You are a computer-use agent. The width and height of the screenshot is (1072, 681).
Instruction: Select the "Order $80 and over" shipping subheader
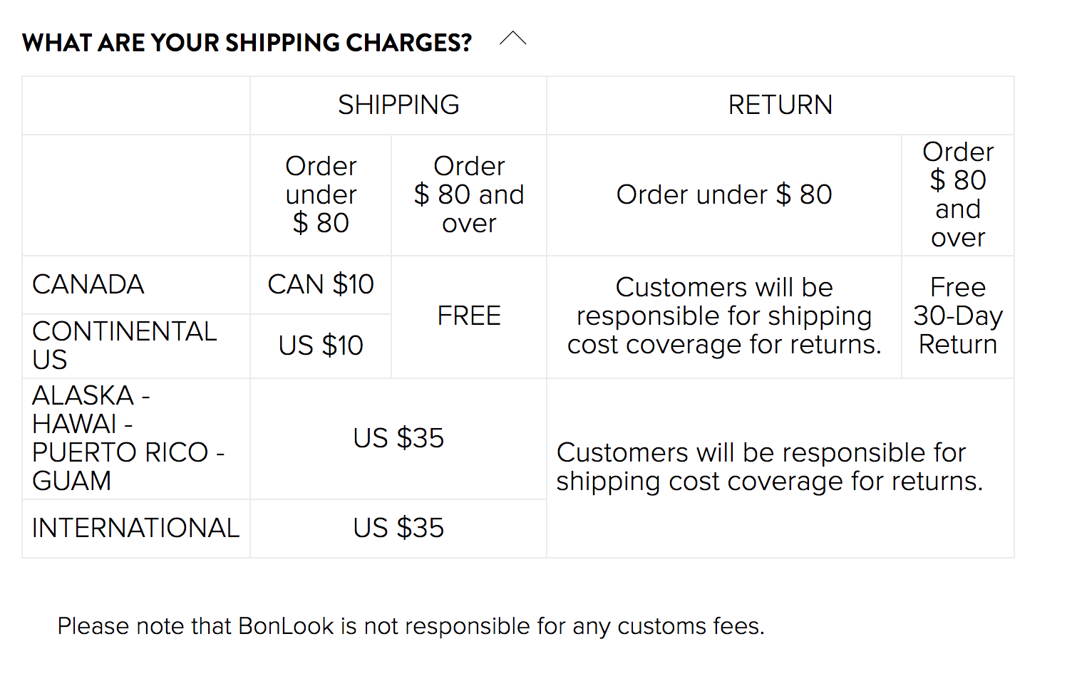(x=469, y=194)
